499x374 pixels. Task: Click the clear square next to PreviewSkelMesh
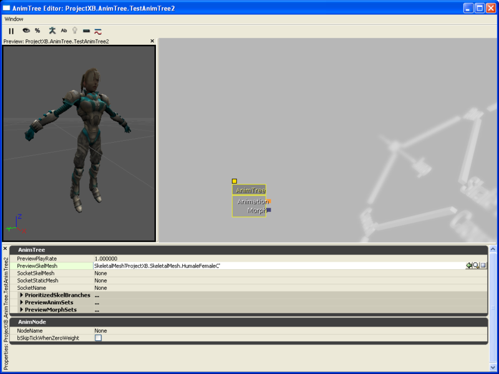pyautogui.click(x=485, y=266)
